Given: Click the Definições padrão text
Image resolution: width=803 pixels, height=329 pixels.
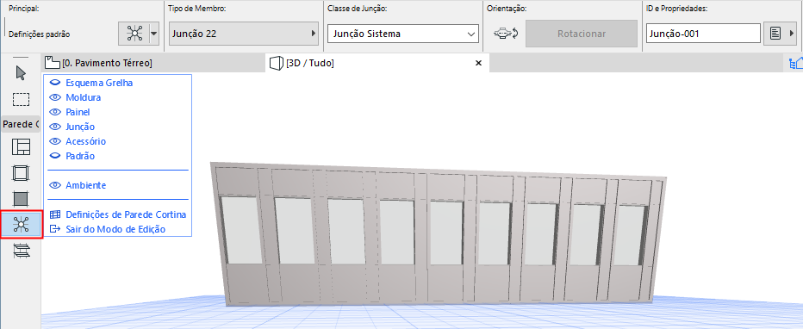Looking at the screenshot, I should (x=40, y=34).
